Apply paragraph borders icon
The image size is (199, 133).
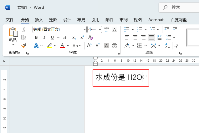tap(140, 46)
